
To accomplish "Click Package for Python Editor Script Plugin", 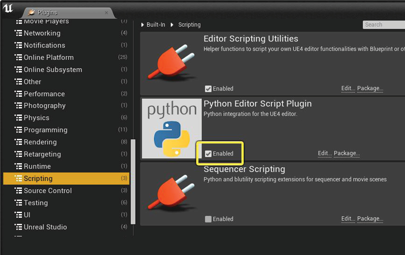I will (347, 153).
